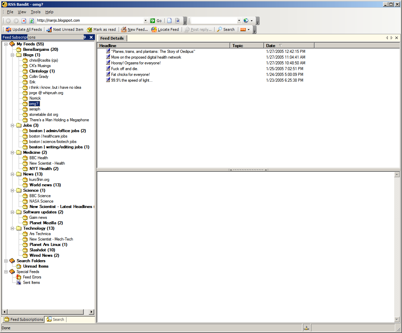Close the Feed Details tab with X
Viewport: 402px width, 333px height.
click(397, 38)
